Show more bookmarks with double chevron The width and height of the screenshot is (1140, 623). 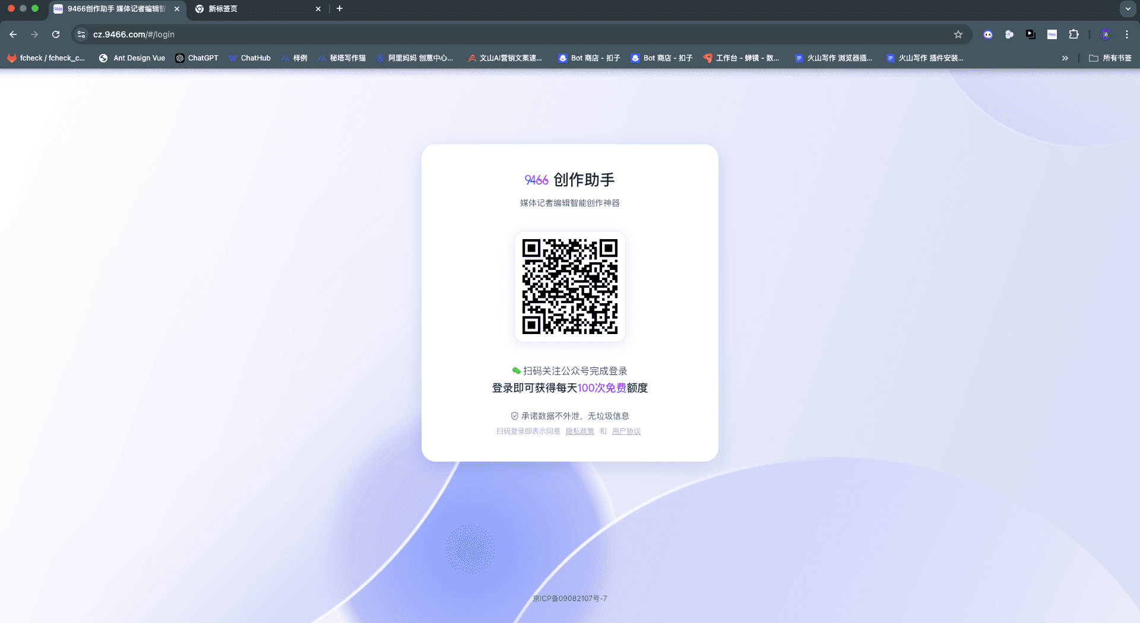pos(1065,58)
